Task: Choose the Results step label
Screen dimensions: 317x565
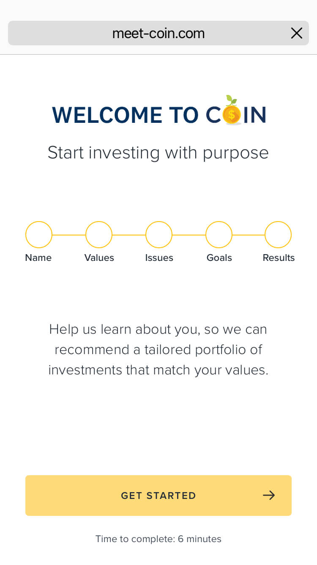Action: coord(279,258)
